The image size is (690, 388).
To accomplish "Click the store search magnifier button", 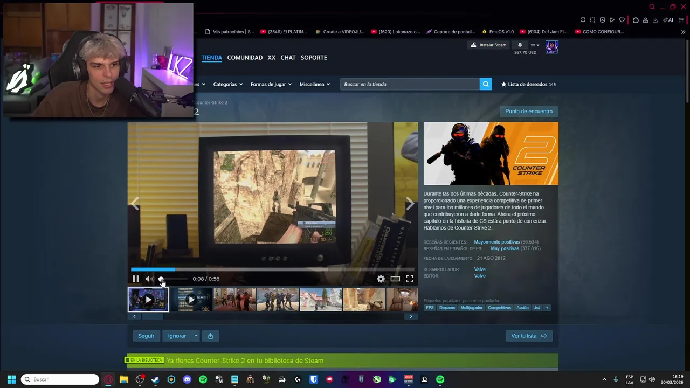I will point(486,84).
